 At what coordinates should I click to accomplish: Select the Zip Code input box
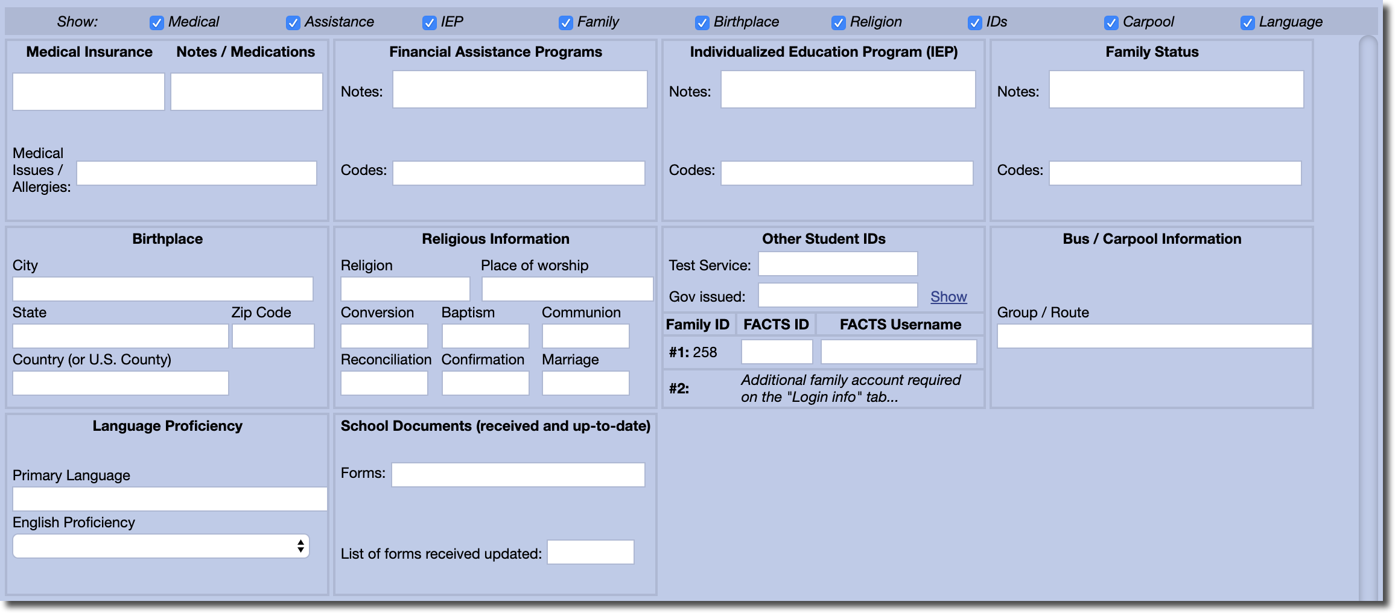(x=273, y=336)
